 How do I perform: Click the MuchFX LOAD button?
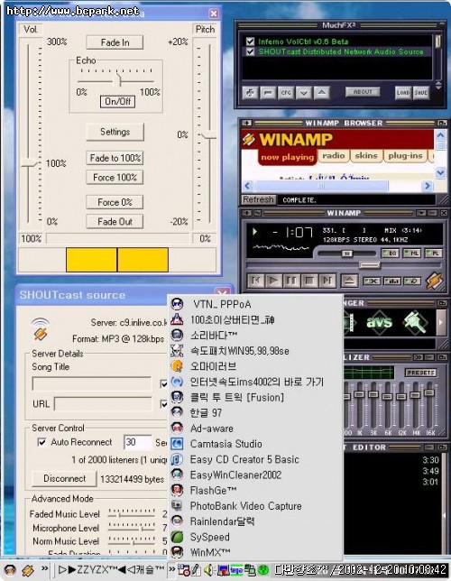coord(403,92)
